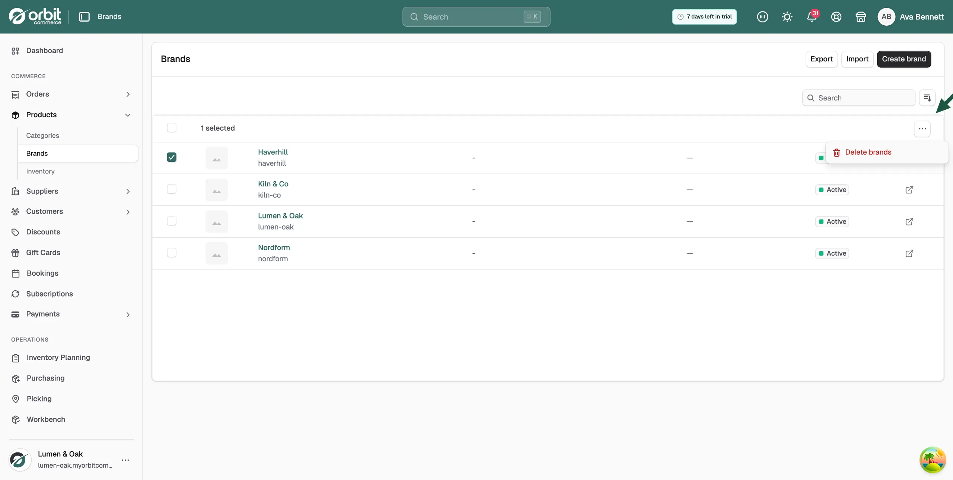Click the Haverhill image placeholder thumbnail

click(x=216, y=158)
